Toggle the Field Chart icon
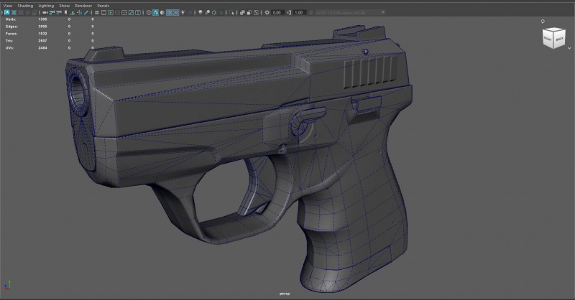The width and height of the screenshot is (575, 300). coord(124,12)
